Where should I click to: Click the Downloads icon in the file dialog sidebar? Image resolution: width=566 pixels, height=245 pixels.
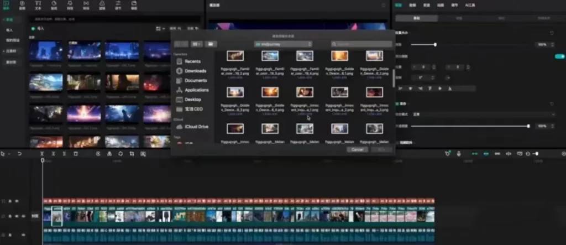[180, 71]
